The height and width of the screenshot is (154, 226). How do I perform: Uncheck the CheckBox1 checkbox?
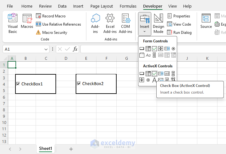pyautogui.click(x=18, y=84)
